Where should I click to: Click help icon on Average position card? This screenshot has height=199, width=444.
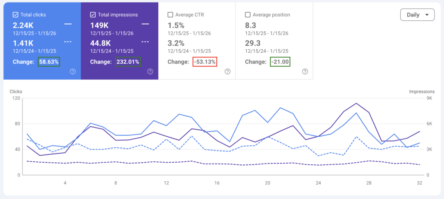point(305,71)
